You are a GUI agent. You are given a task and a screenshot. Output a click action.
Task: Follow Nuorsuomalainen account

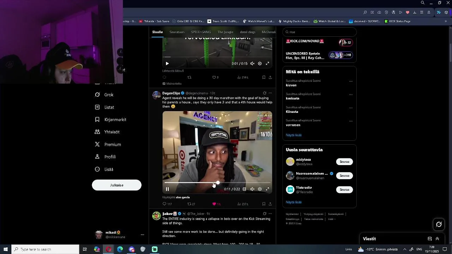pyautogui.click(x=344, y=176)
